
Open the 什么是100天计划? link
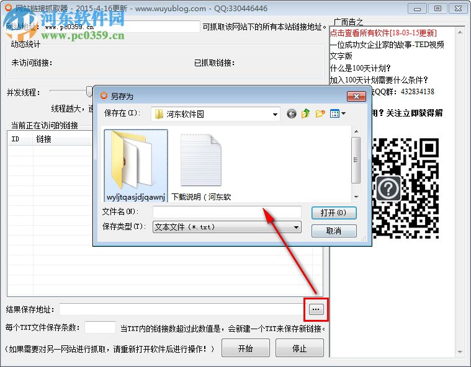(x=360, y=68)
